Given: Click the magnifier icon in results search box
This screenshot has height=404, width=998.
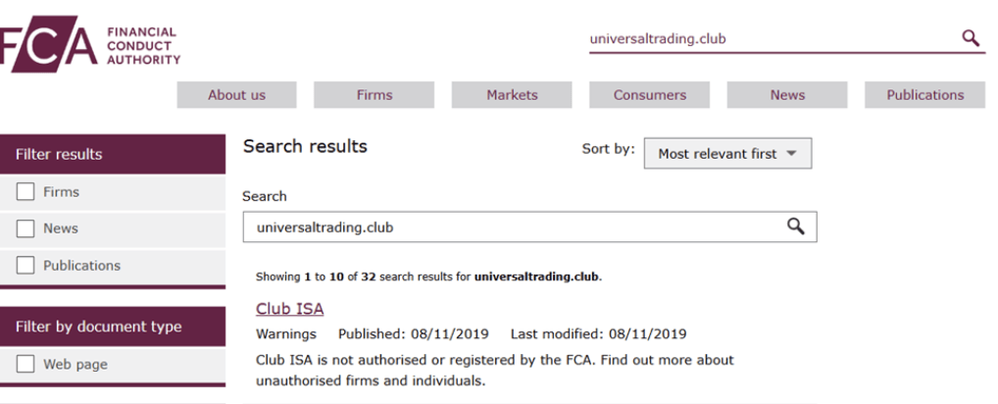Looking at the screenshot, I should (x=796, y=227).
